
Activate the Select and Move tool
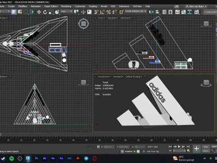point(39,12)
